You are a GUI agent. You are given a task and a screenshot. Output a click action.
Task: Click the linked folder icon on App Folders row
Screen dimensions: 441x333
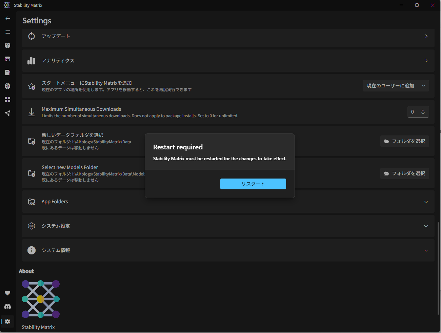click(x=32, y=202)
